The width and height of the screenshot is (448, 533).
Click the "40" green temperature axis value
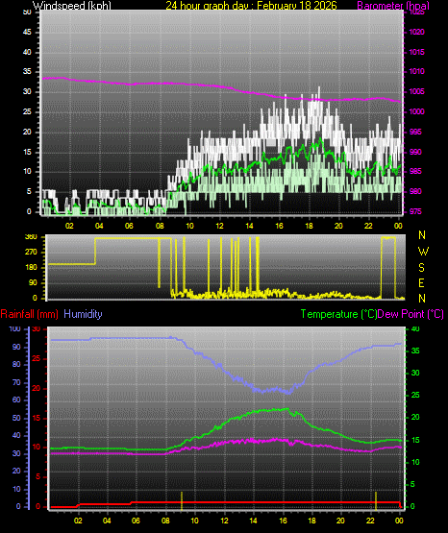[415, 328]
